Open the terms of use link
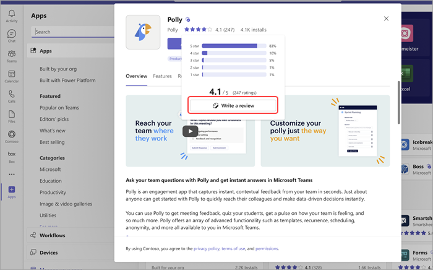The height and width of the screenshot is (270, 433). (233, 248)
